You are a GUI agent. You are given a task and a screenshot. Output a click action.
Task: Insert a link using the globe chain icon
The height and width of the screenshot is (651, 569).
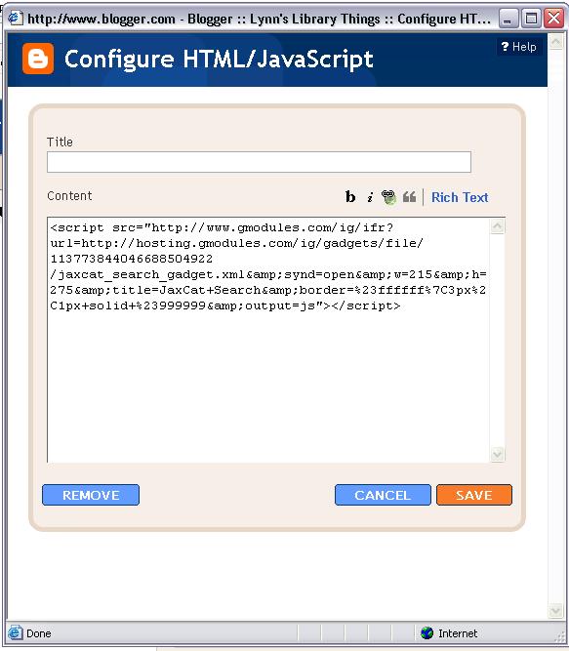coord(388,197)
